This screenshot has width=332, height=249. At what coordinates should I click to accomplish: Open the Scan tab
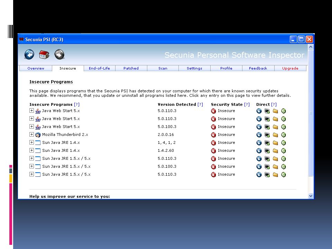point(163,68)
